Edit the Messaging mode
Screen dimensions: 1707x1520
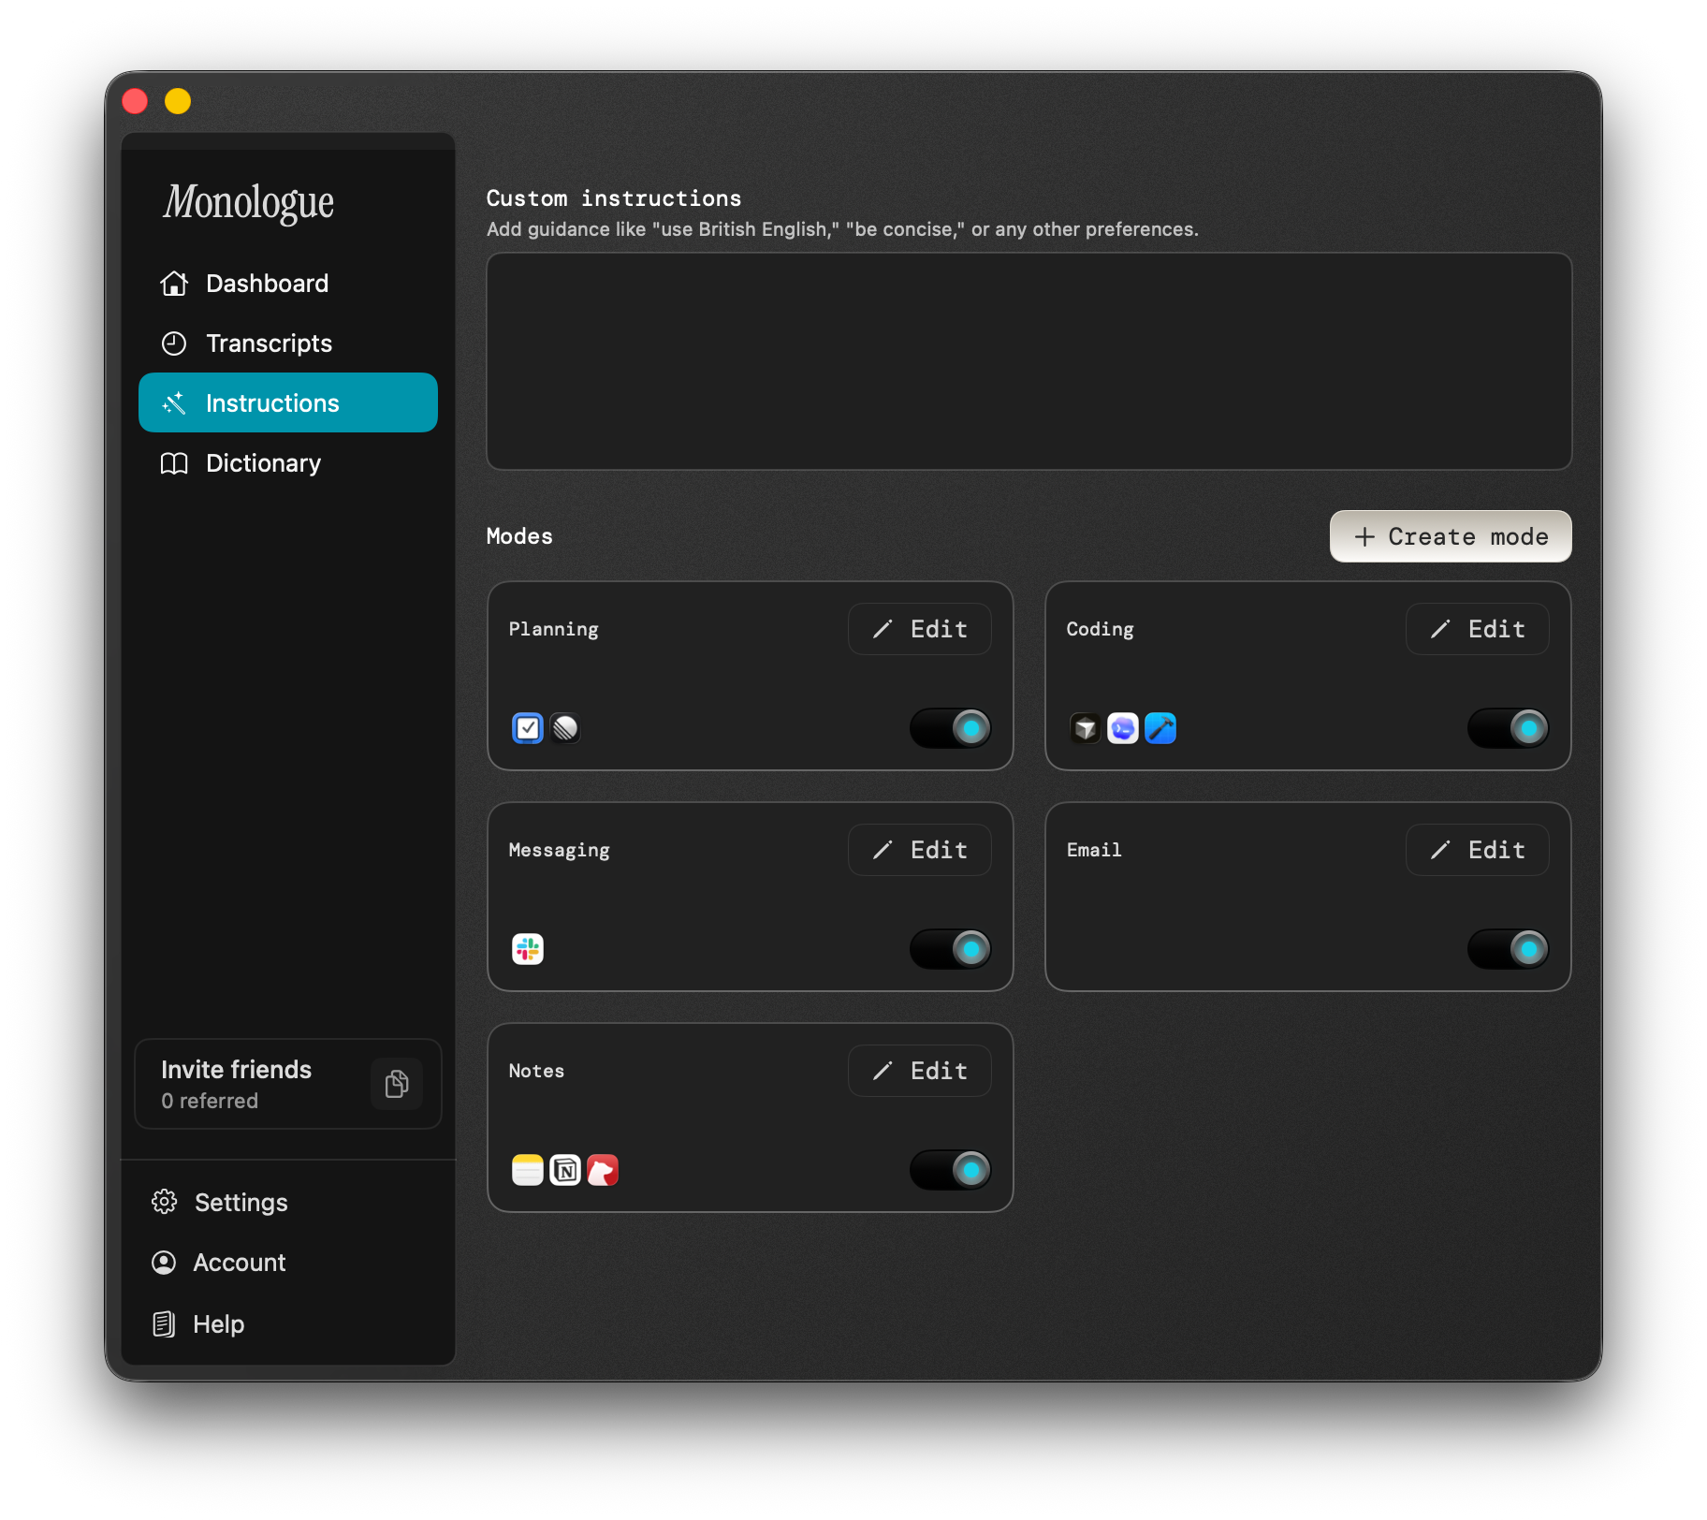920,850
